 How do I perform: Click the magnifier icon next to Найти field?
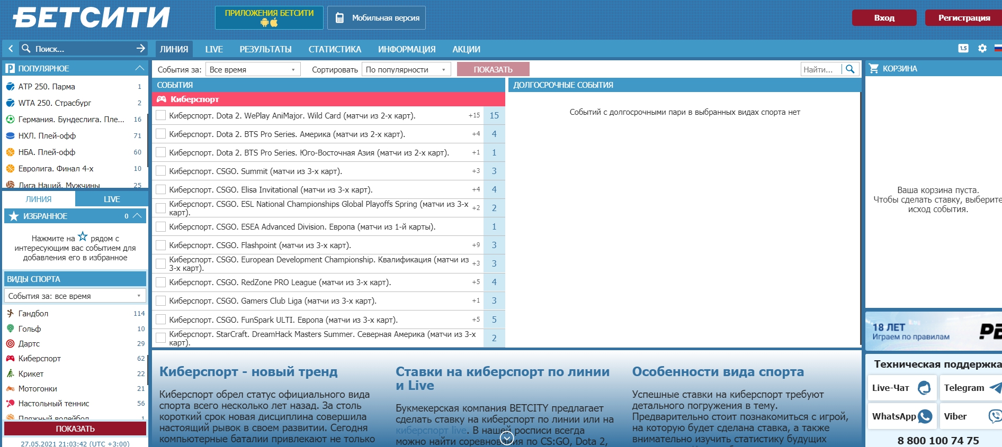point(850,69)
